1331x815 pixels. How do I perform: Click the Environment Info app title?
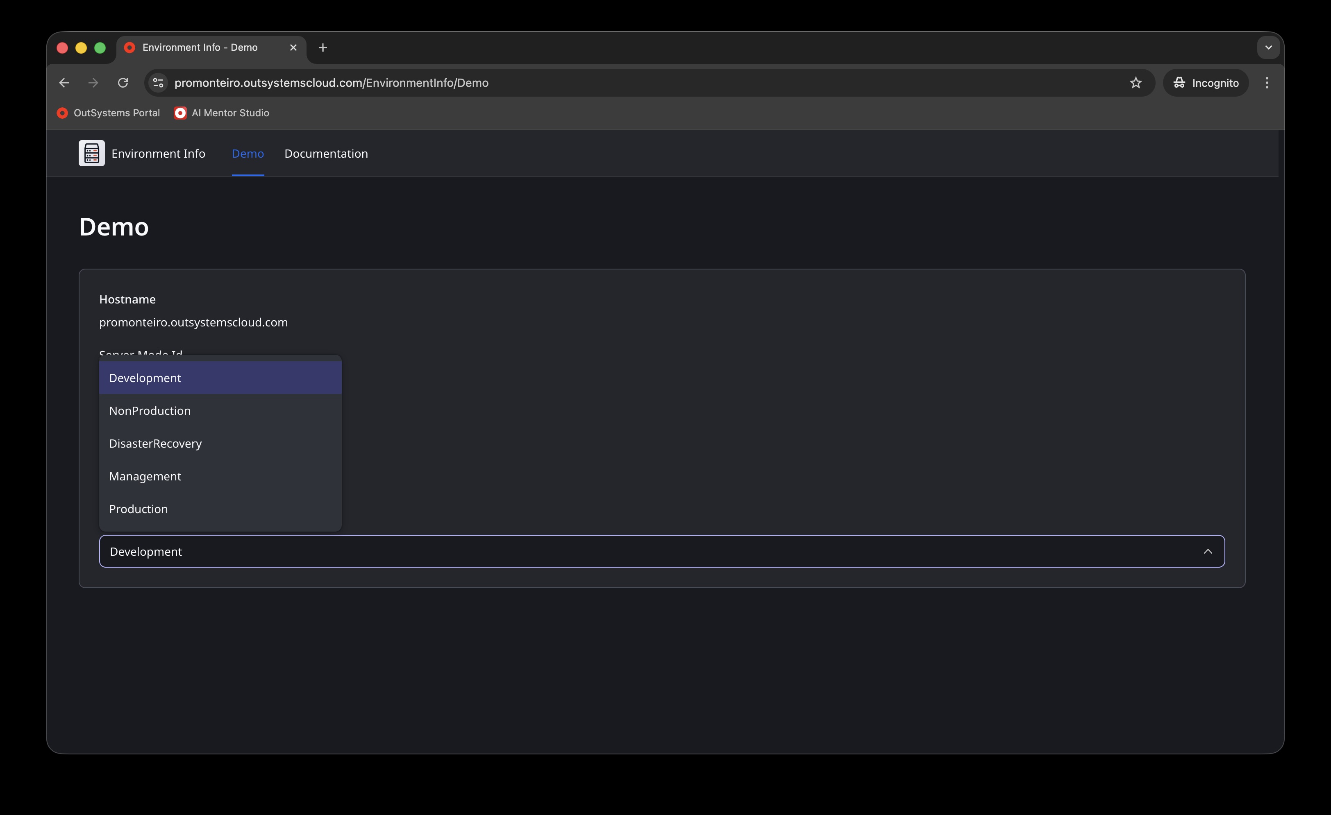click(x=158, y=154)
